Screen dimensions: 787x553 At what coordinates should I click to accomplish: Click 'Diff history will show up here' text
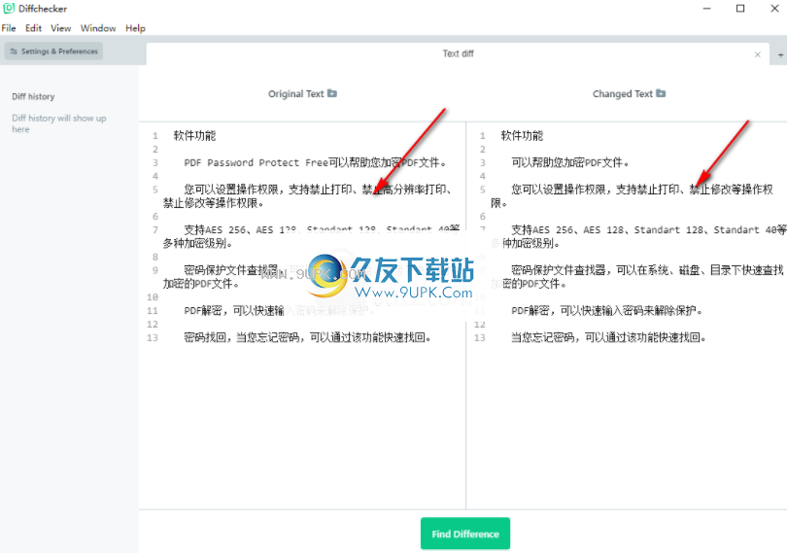58,123
